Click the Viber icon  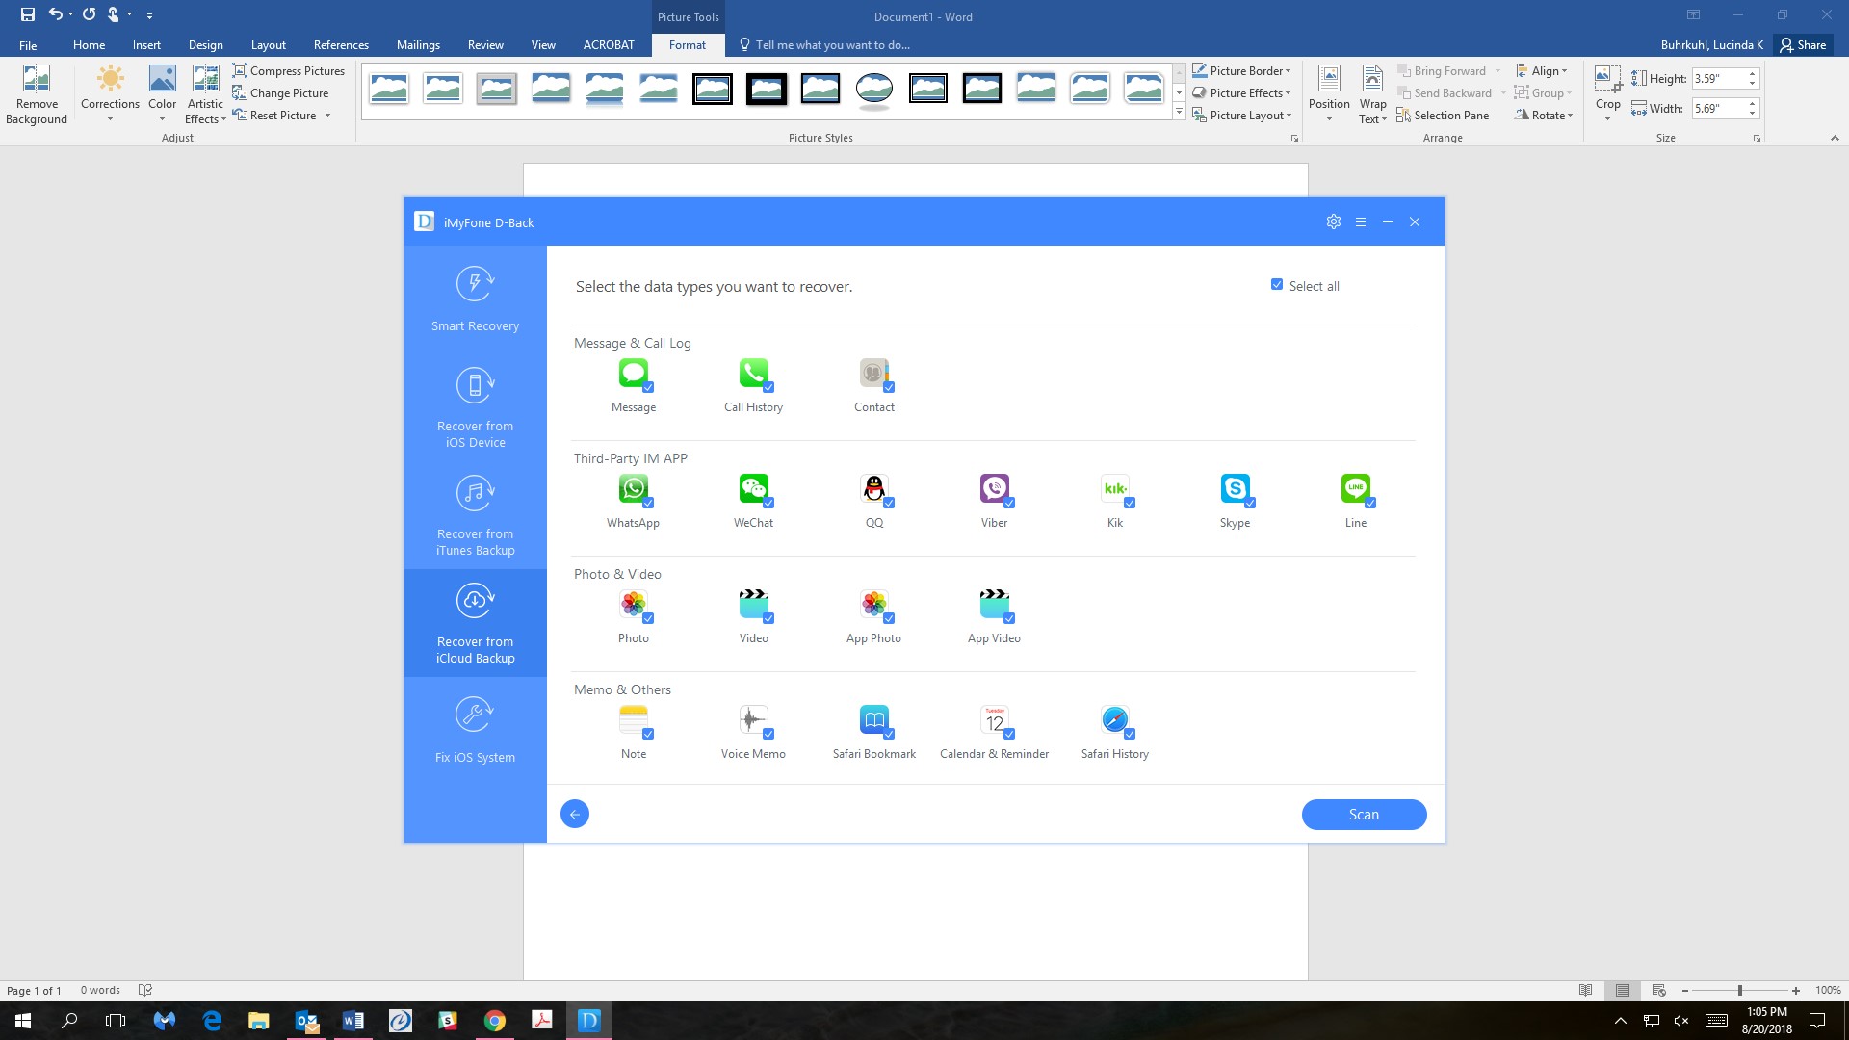pyautogui.click(x=994, y=489)
